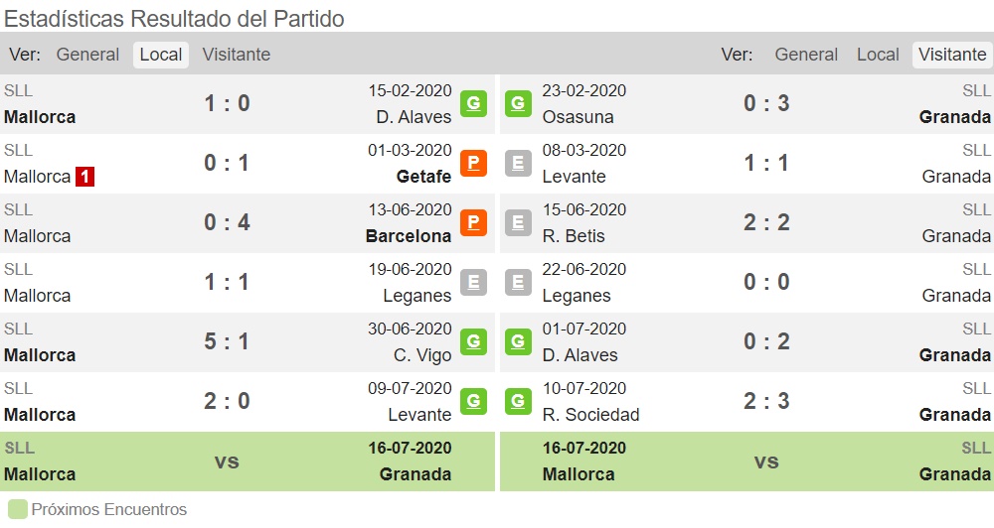Click green G badge for Mallorca vs D. Alaves
Viewport: 994px width, 528px height.
pos(473,103)
